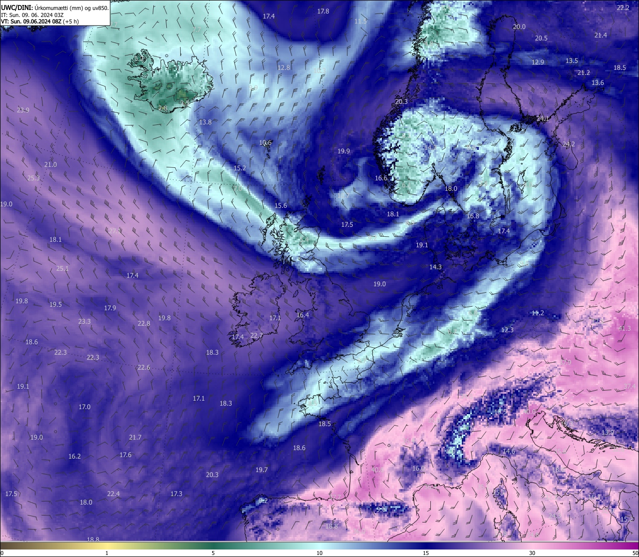Click the 19.7 value label
Viewport: 639px width, 557px height.
[x=262, y=470]
